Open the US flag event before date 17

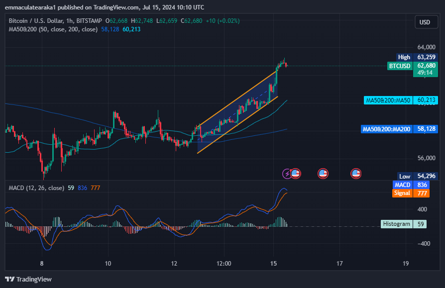(323, 174)
